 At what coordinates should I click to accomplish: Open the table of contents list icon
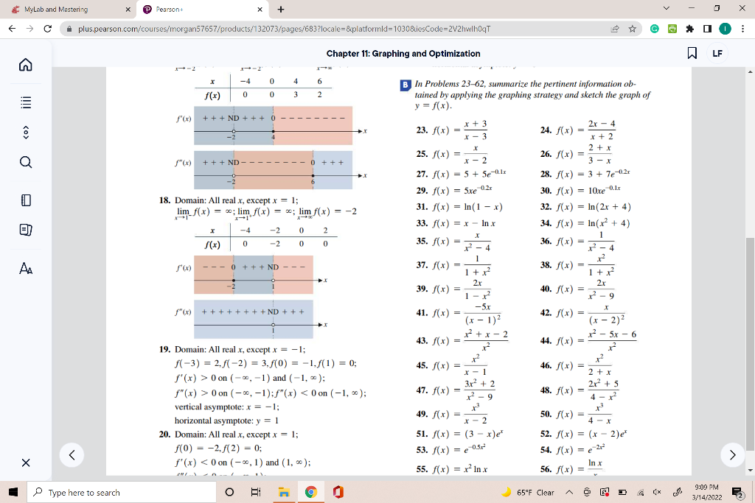point(26,102)
